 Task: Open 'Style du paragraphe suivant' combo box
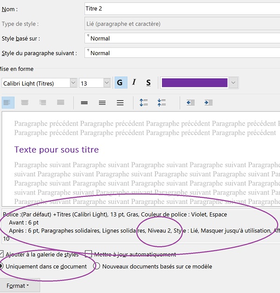pyautogui.click(x=182, y=53)
